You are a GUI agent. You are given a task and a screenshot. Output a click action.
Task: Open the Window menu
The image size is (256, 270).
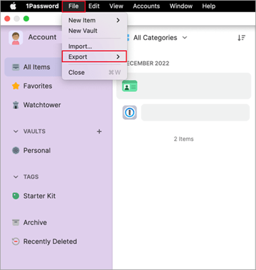(181, 6)
